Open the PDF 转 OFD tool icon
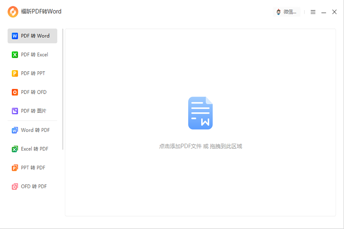Viewport: 344px width, 229px height. (14, 92)
